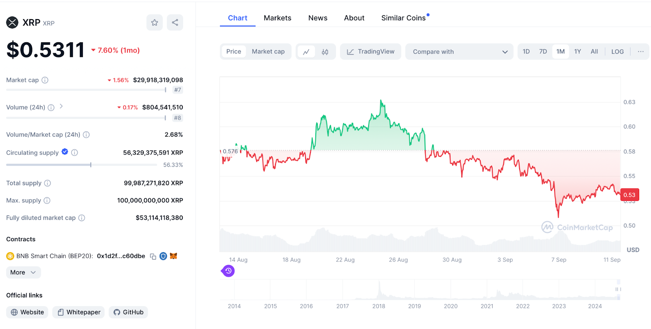The image size is (651, 329).
Task: Click Fully diluted market cap info icon
Action: (x=82, y=218)
